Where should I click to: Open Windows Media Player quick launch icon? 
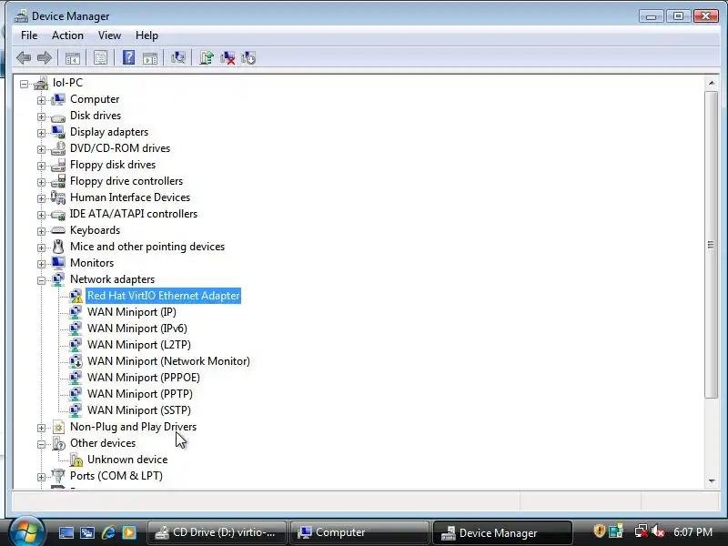tap(129, 532)
